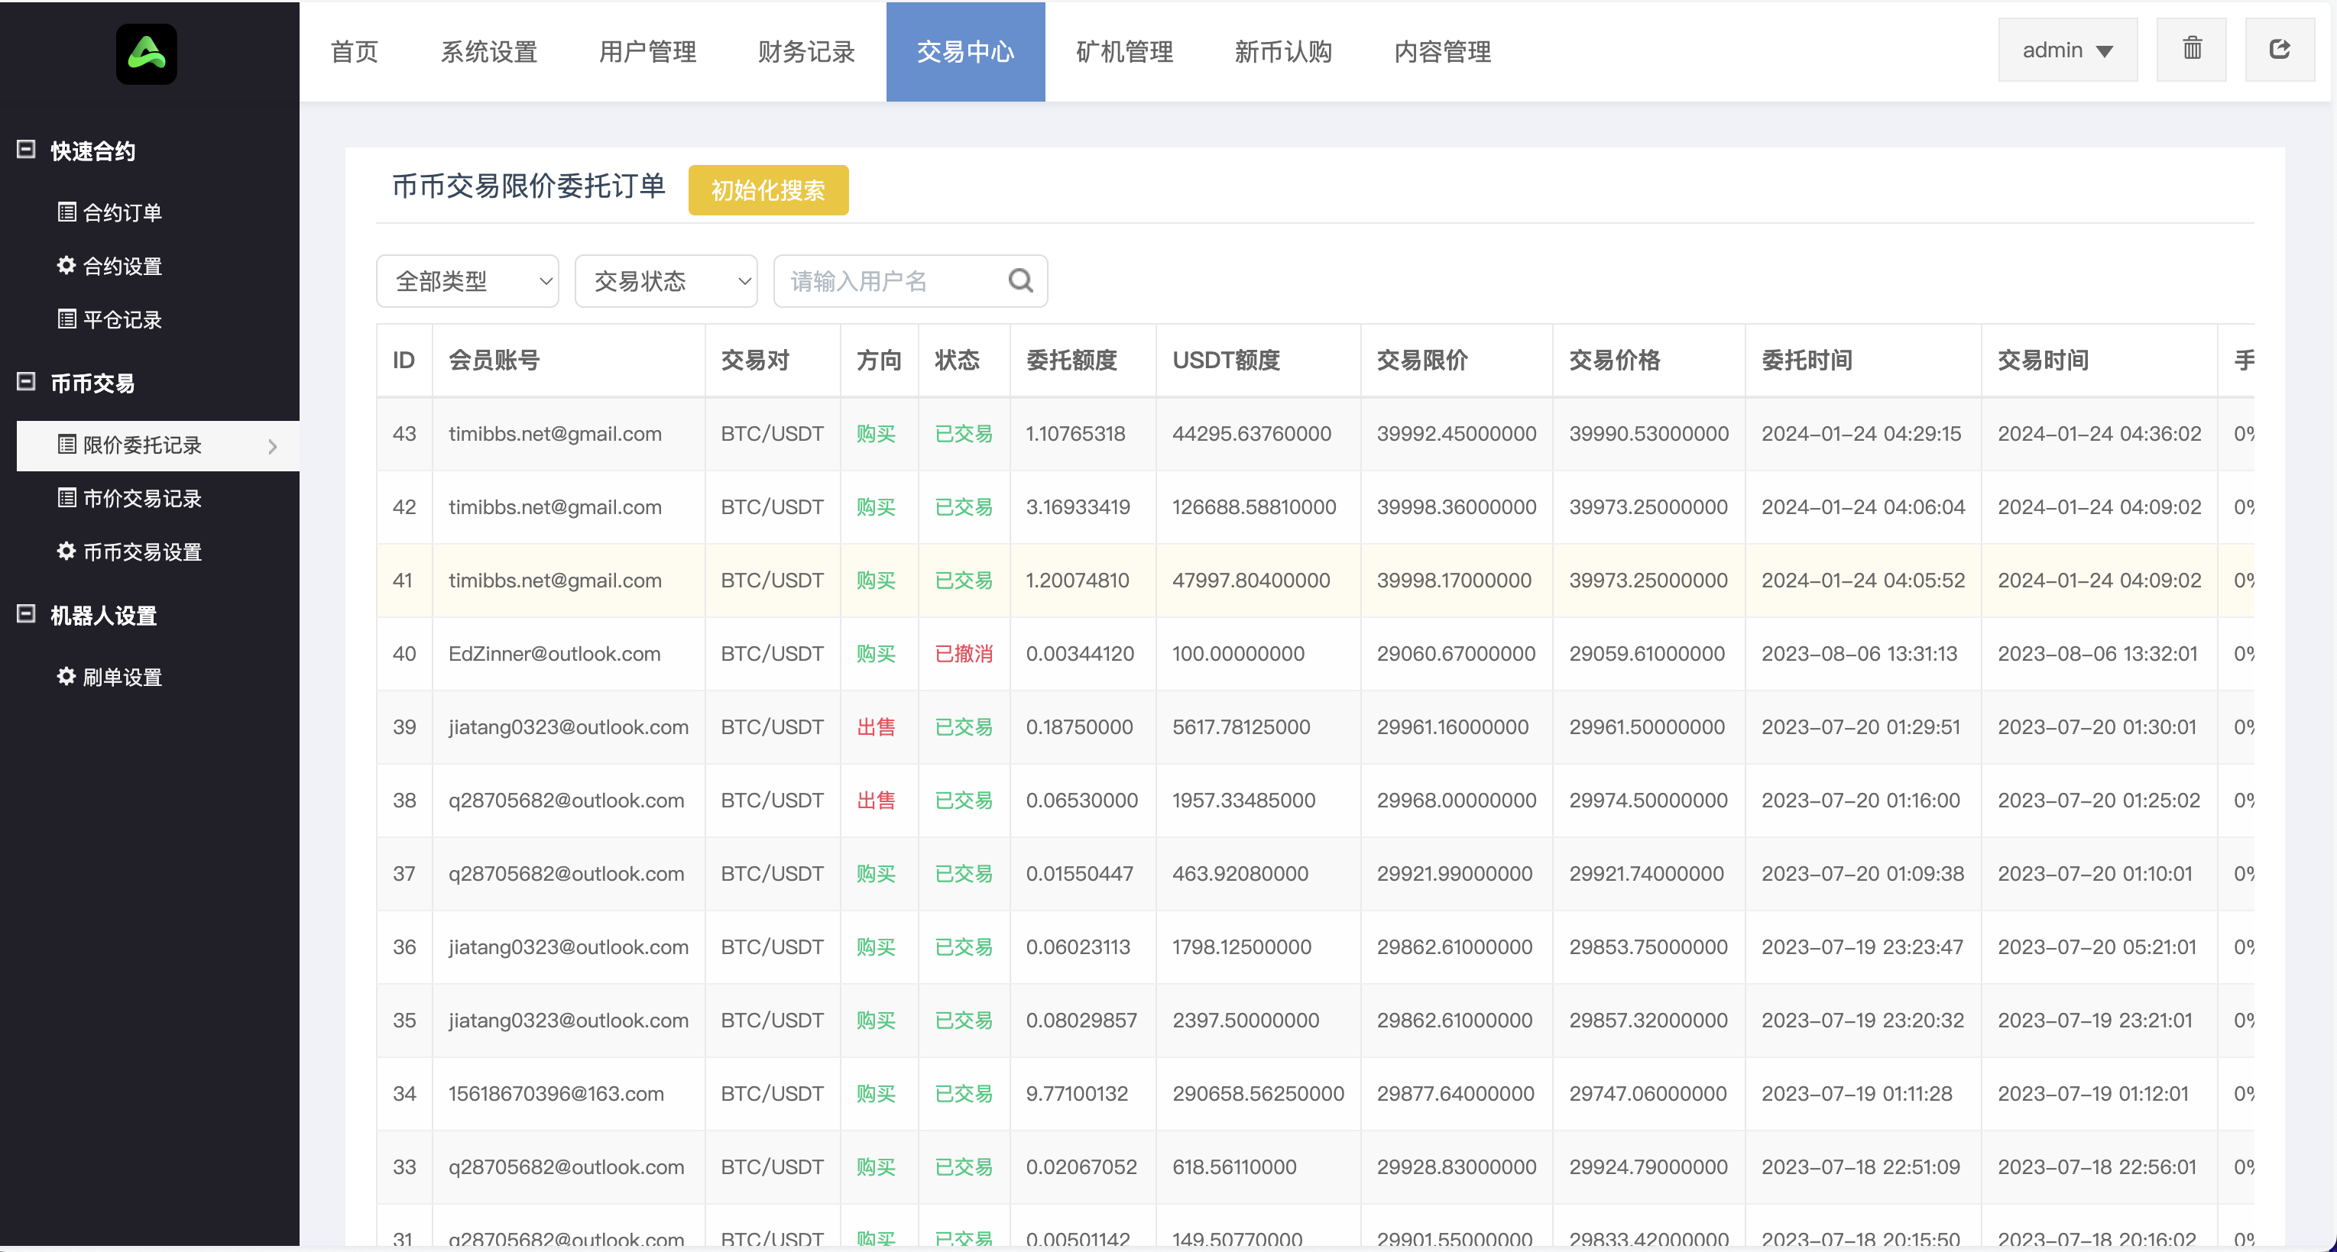This screenshot has height=1252, width=2337.
Task: Collapse the 机器人设置 sidebar section
Action: pyautogui.click(x=25, y=615)
